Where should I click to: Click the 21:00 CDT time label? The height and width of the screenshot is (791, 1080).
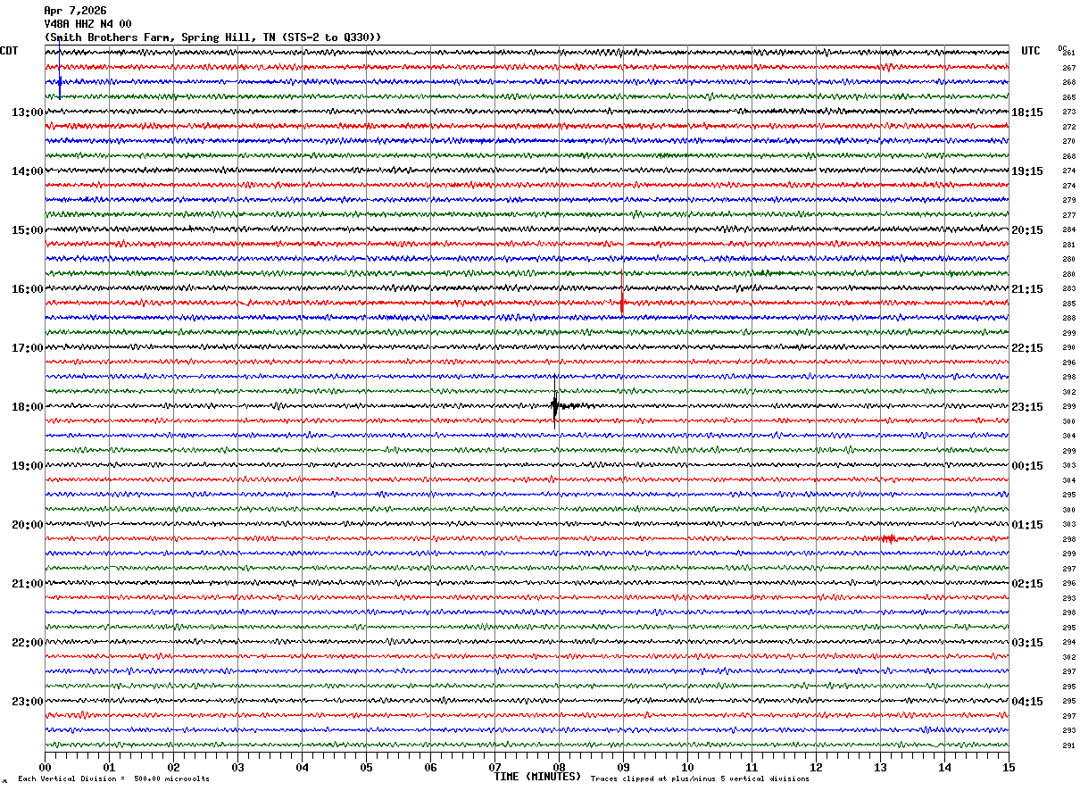pos(28,584)
